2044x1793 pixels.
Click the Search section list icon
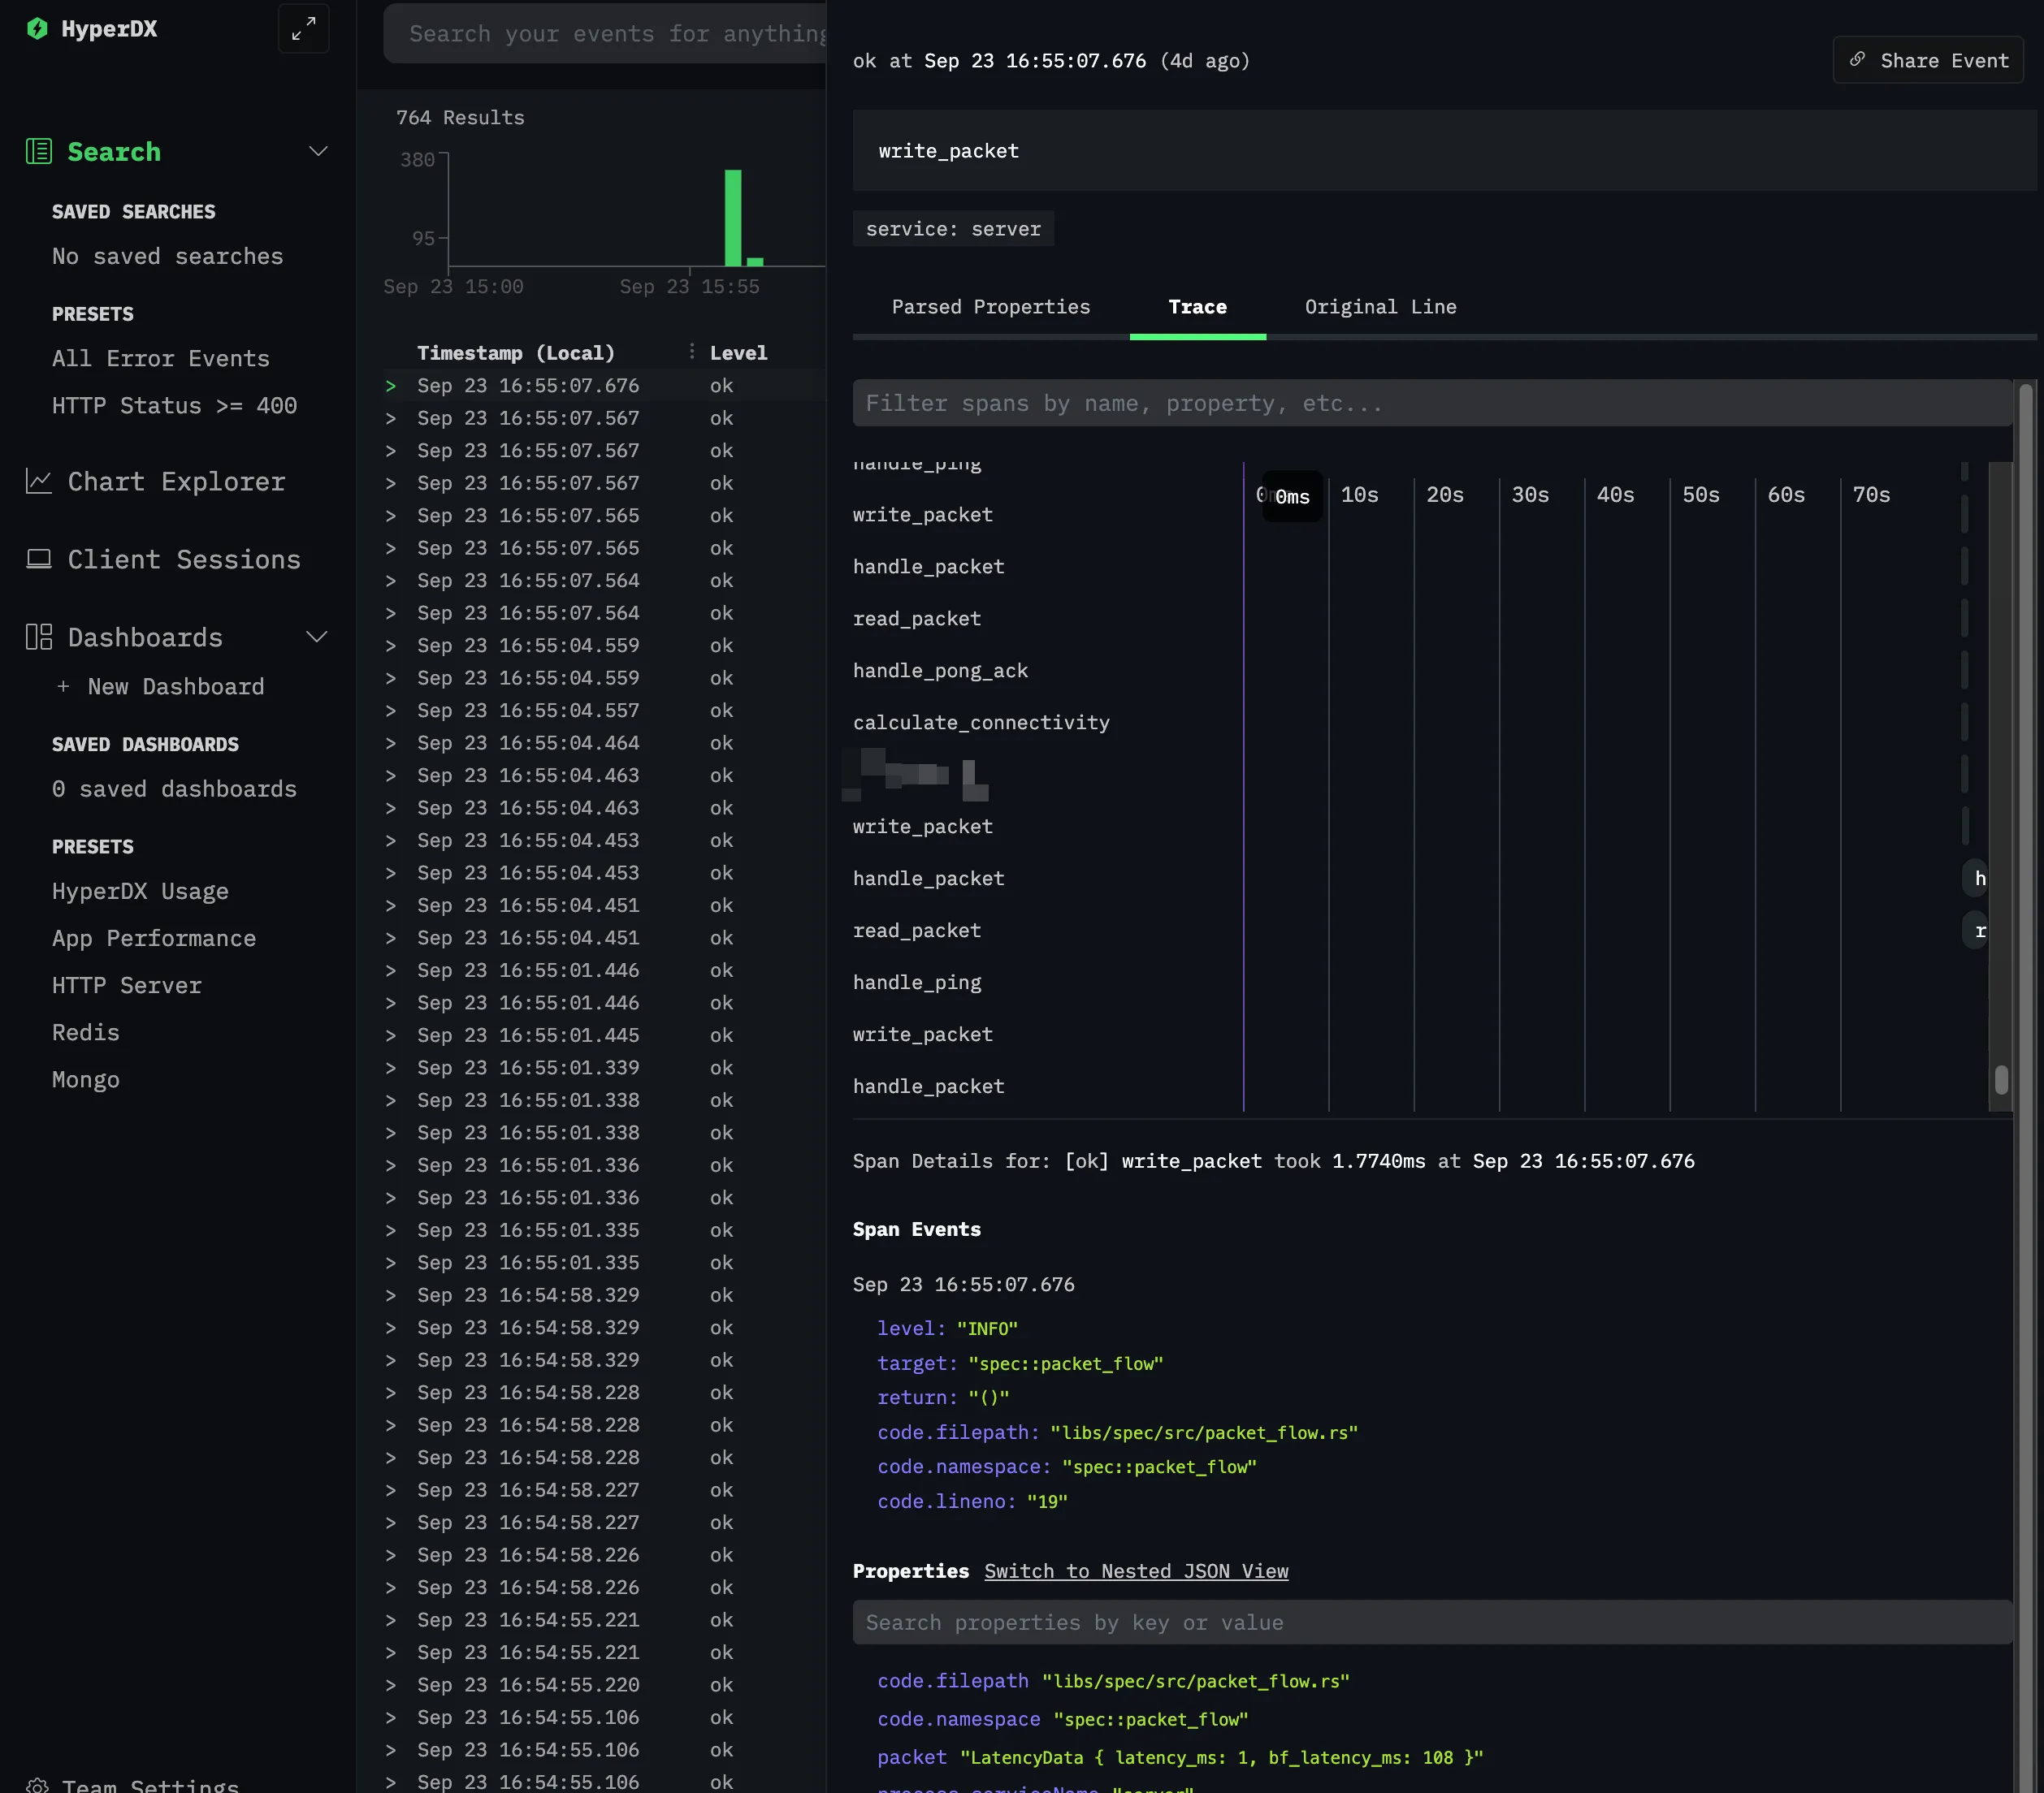point(39,152)
